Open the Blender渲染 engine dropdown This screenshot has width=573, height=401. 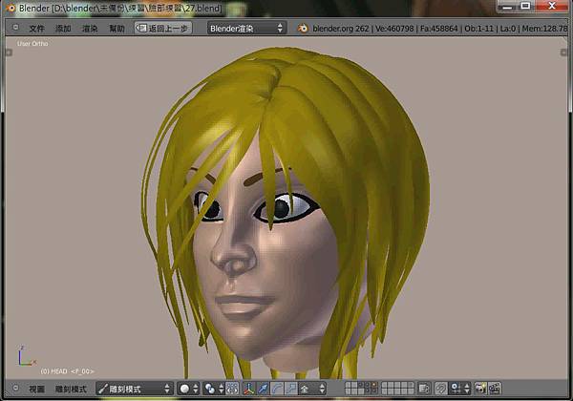(x=246, y=28)
